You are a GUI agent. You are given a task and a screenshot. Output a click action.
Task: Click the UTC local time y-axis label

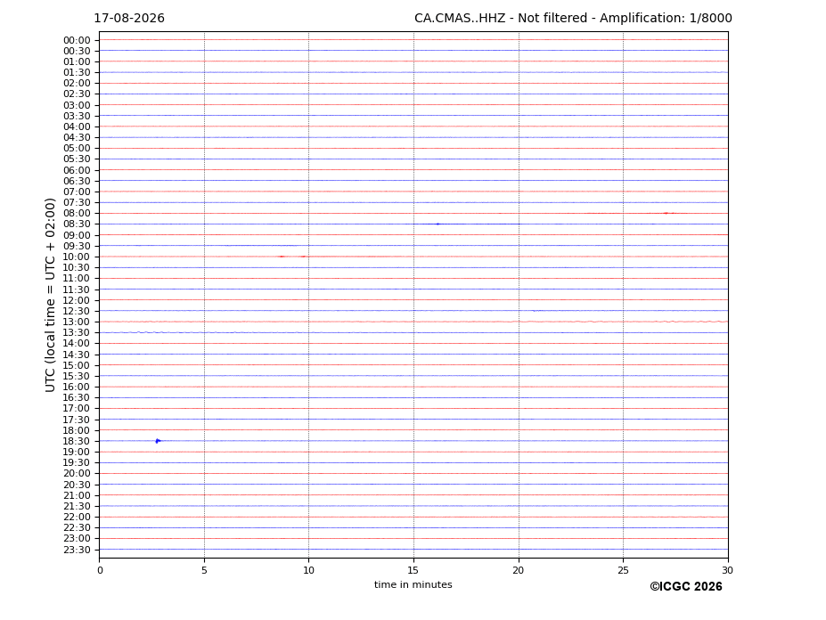click(50, 295)
